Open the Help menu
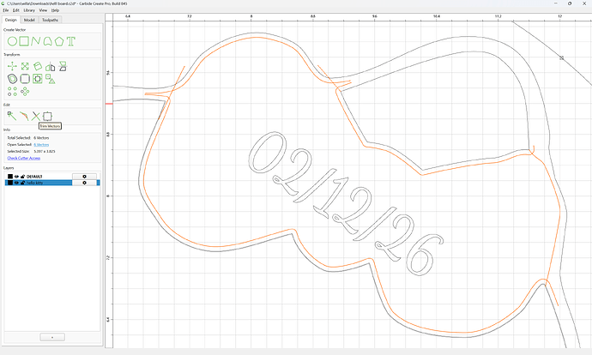Screen dimensions: 592x355 tap(55, 10)
